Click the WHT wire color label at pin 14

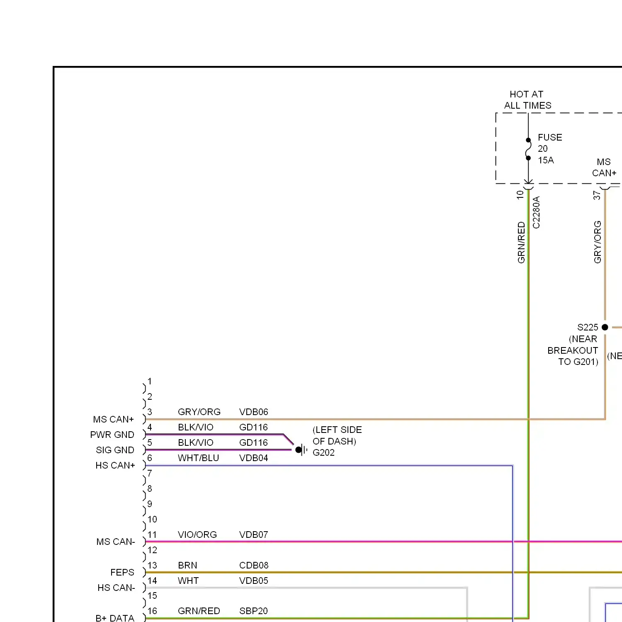[x=188, y=581]
